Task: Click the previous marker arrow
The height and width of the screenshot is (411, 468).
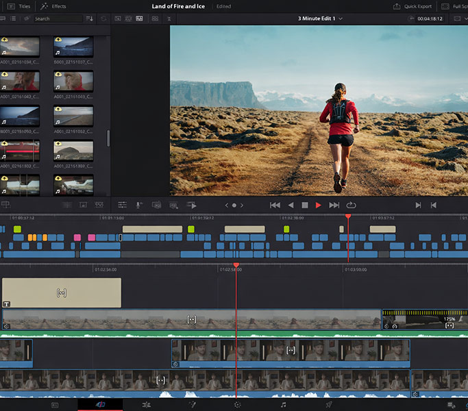Action: point(227,206)
